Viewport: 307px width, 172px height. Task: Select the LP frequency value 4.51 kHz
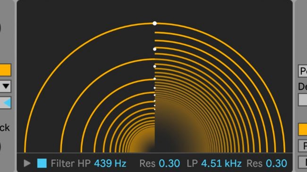tap(221, 164)
